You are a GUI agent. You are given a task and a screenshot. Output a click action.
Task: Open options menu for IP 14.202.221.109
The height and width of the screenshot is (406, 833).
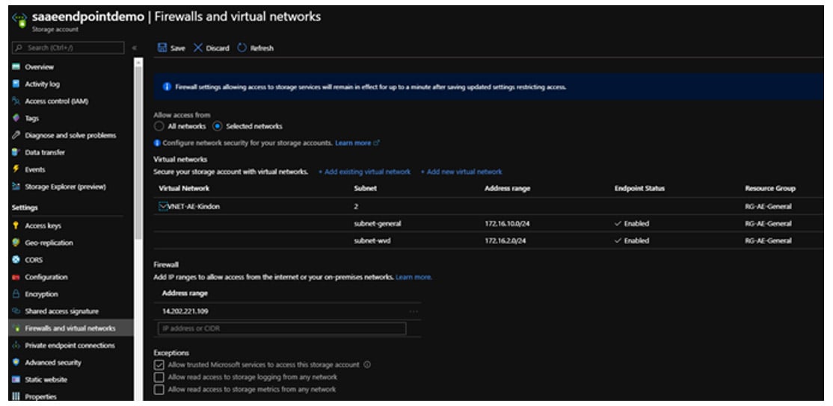pos(414,310)
